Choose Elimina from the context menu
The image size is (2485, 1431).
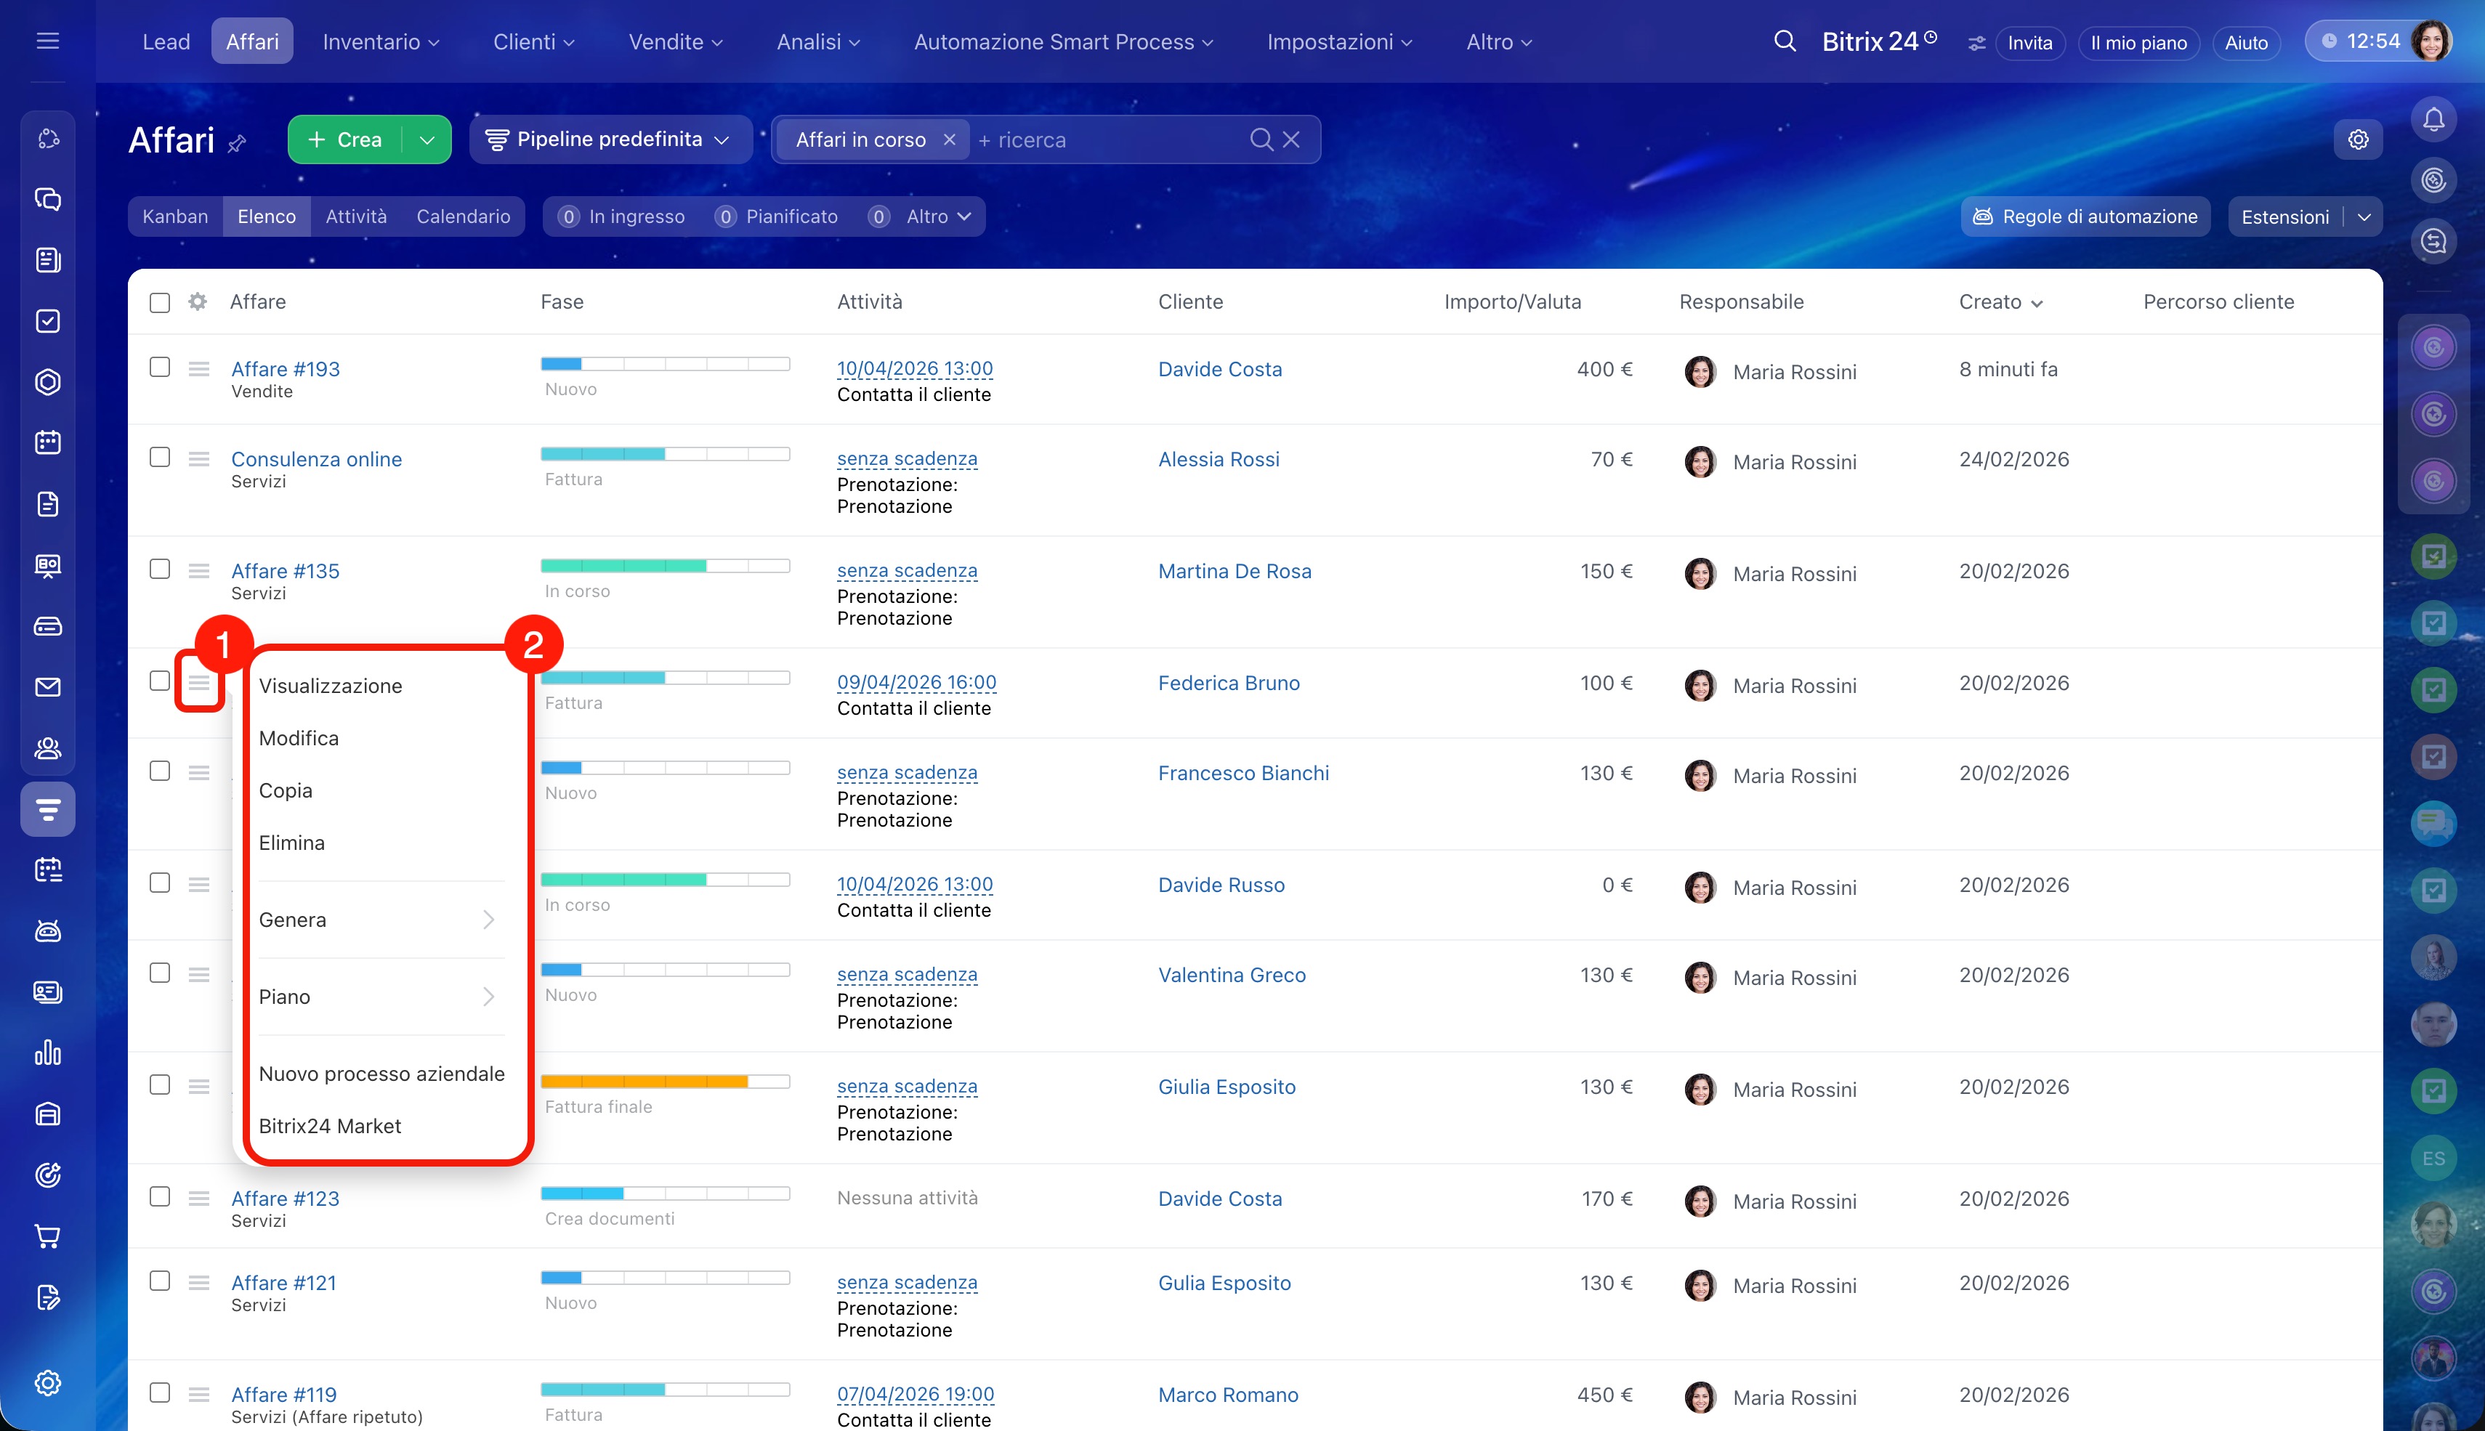pyautogui.click(x=292, y=843)
